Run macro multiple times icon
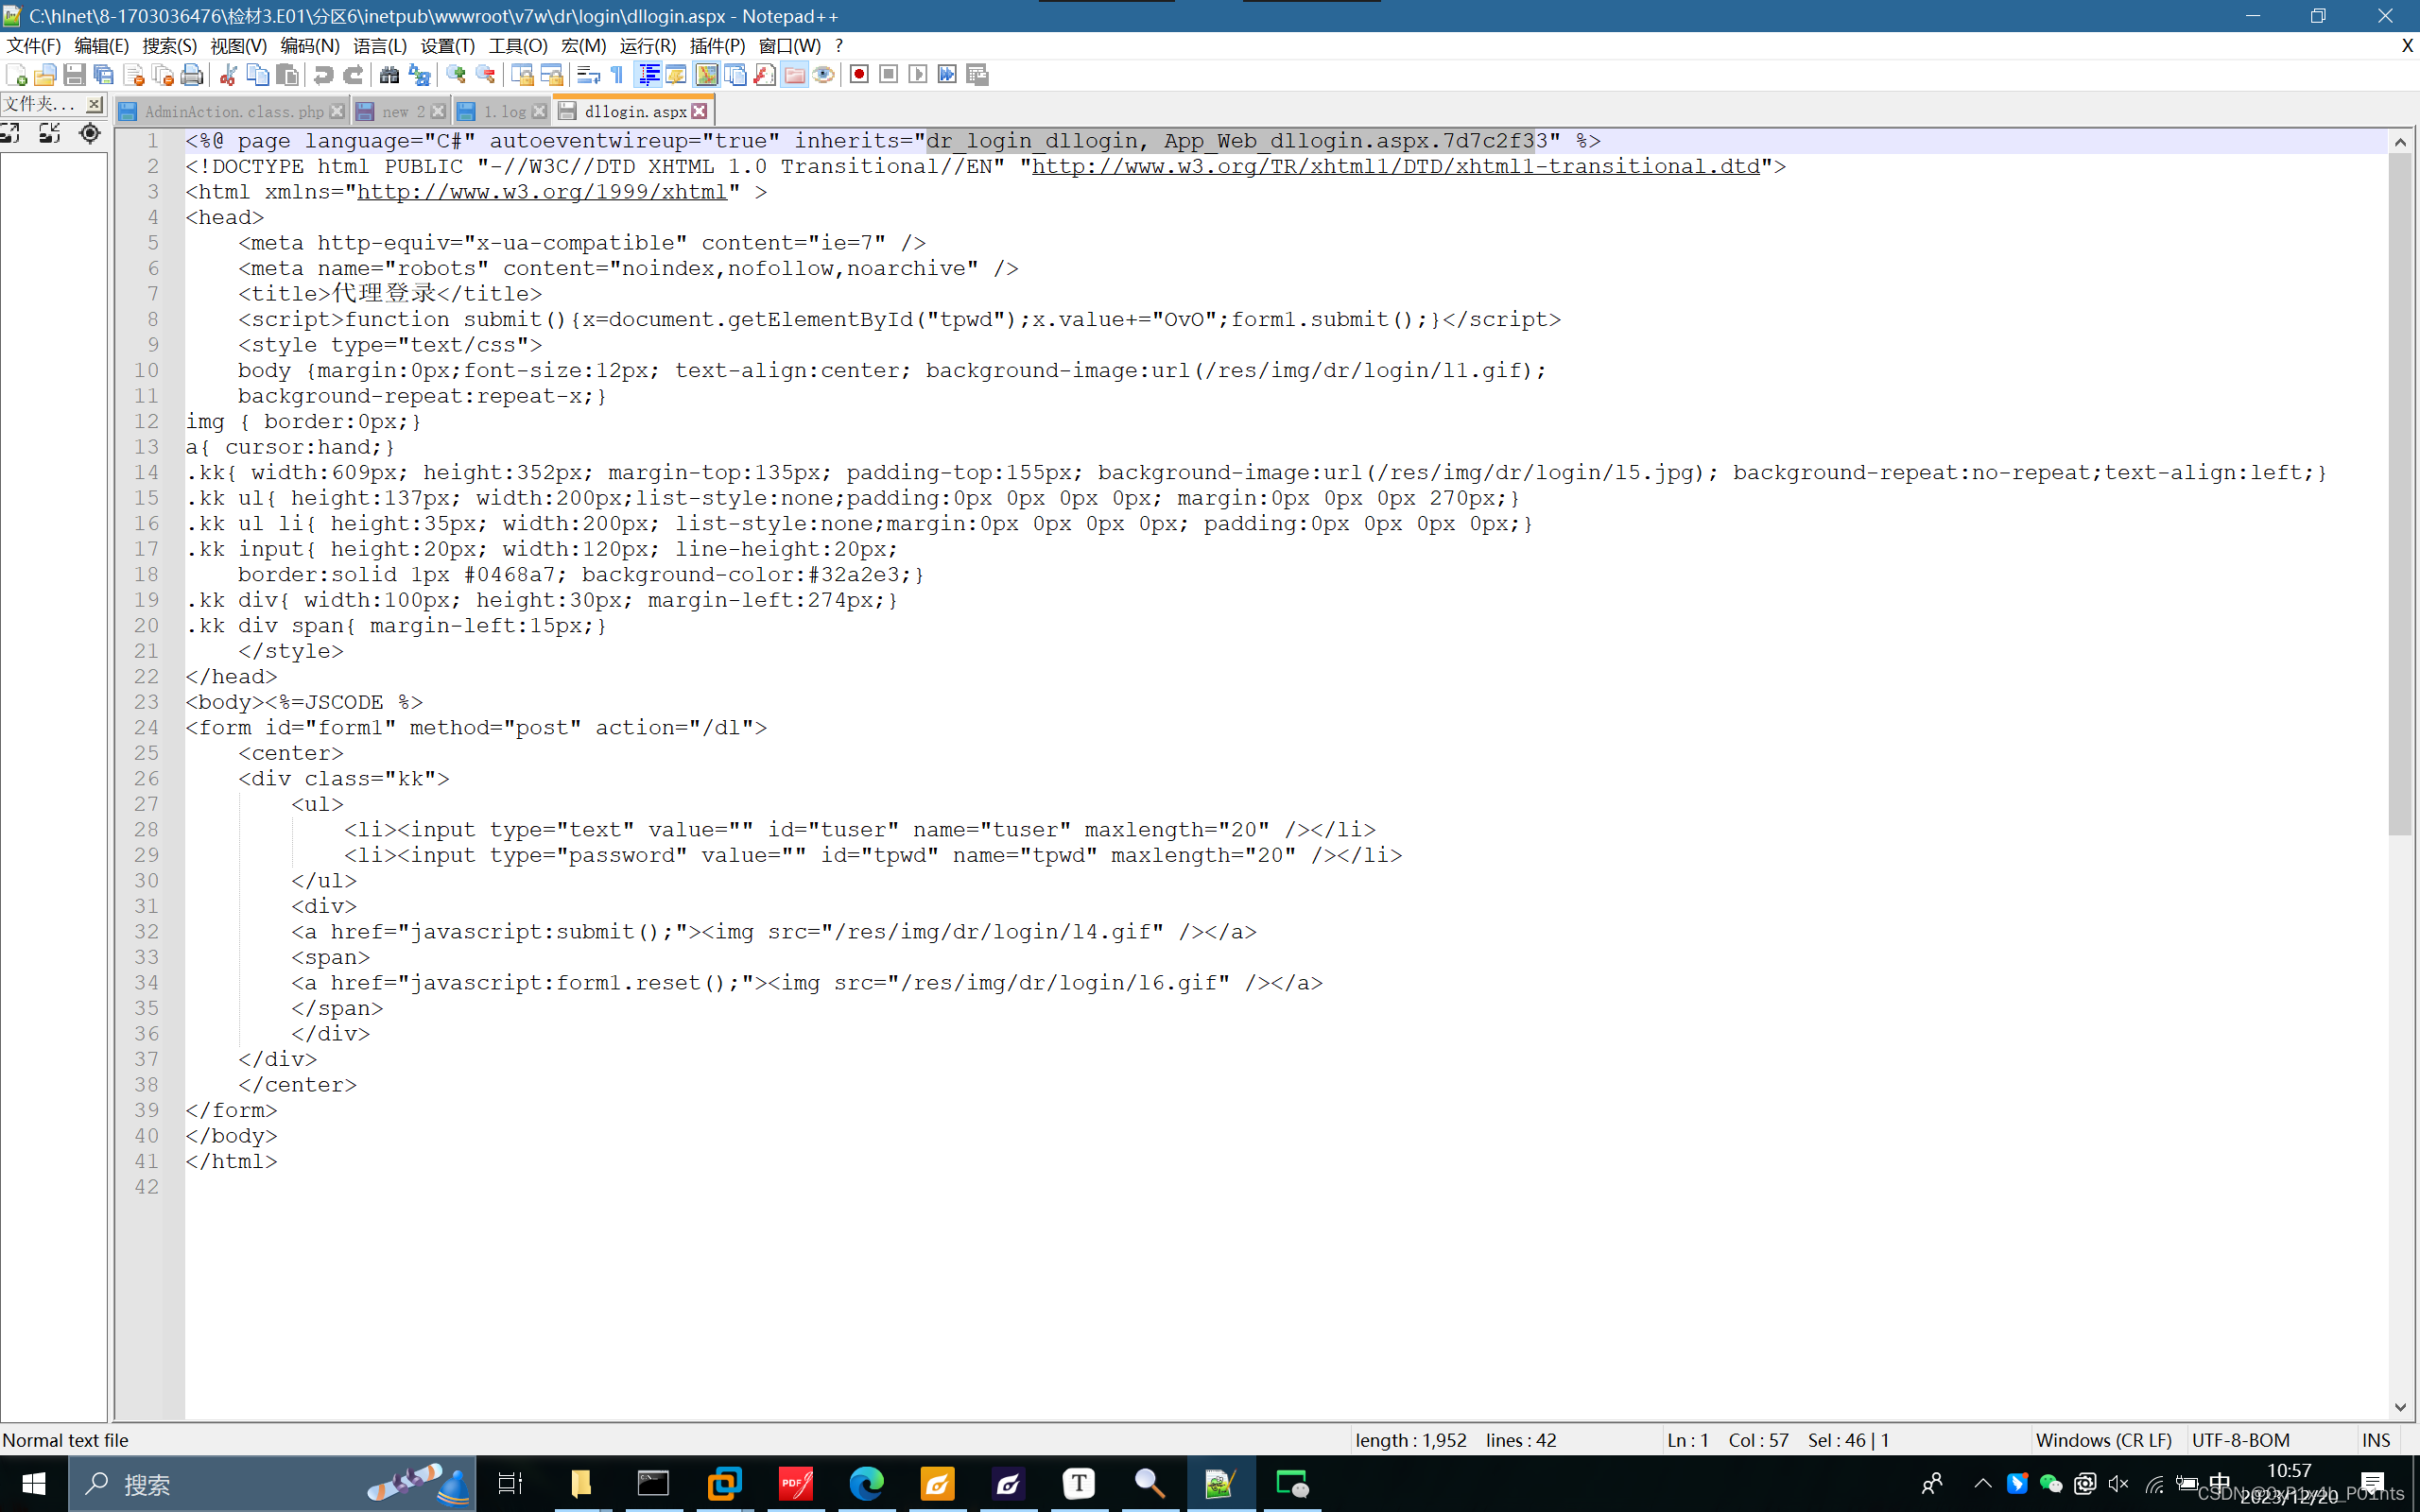2420x1512 pixels. pyautogui.click(x=948, y=75)
